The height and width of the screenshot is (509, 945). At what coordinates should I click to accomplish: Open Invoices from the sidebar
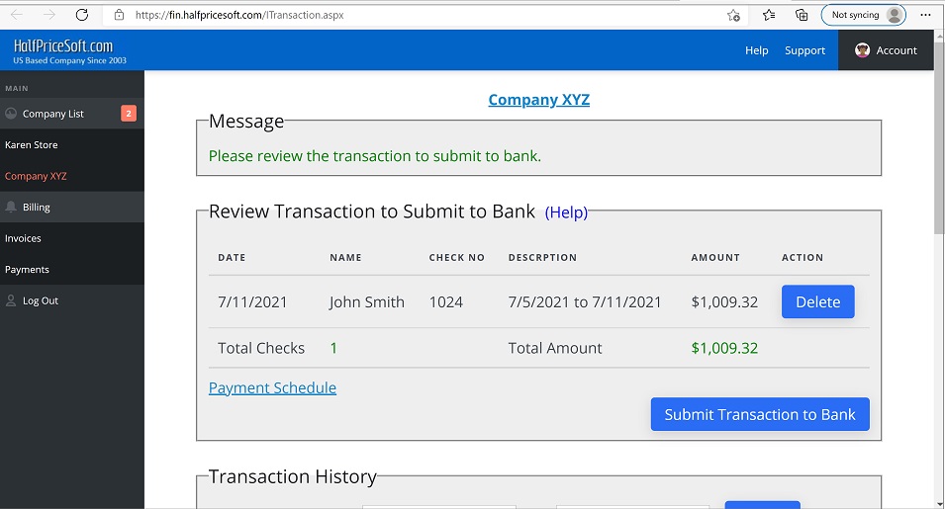coord(23,238)
